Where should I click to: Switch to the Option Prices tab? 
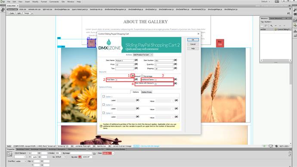tap(147, 92)
